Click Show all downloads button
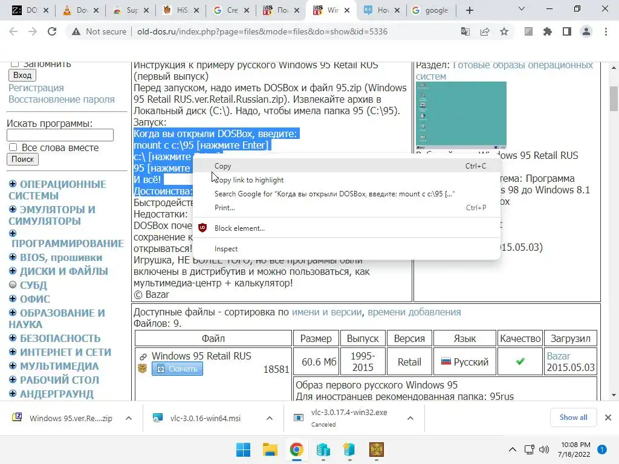 click(573, 417)
